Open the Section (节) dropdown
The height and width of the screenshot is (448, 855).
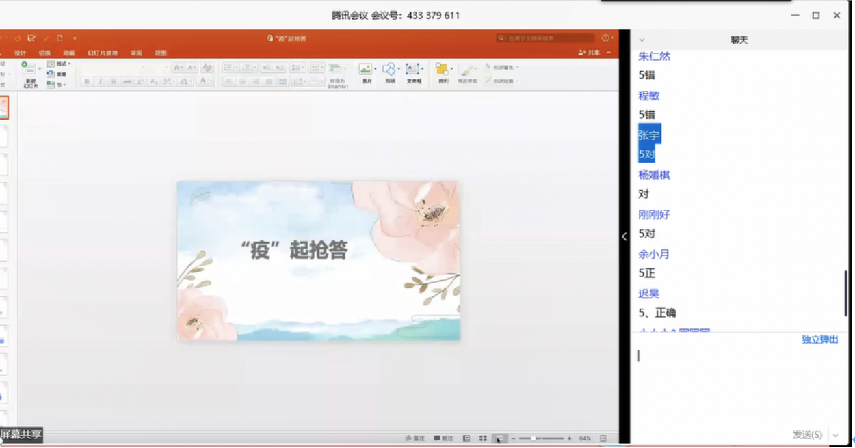point(57,85)
